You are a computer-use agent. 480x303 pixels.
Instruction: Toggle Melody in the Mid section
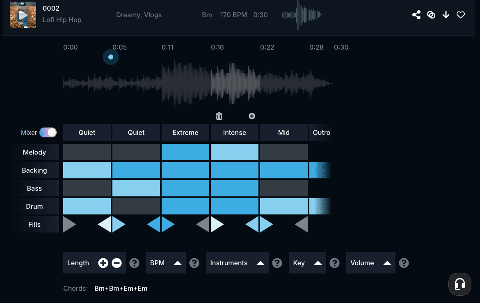point(284,152)
